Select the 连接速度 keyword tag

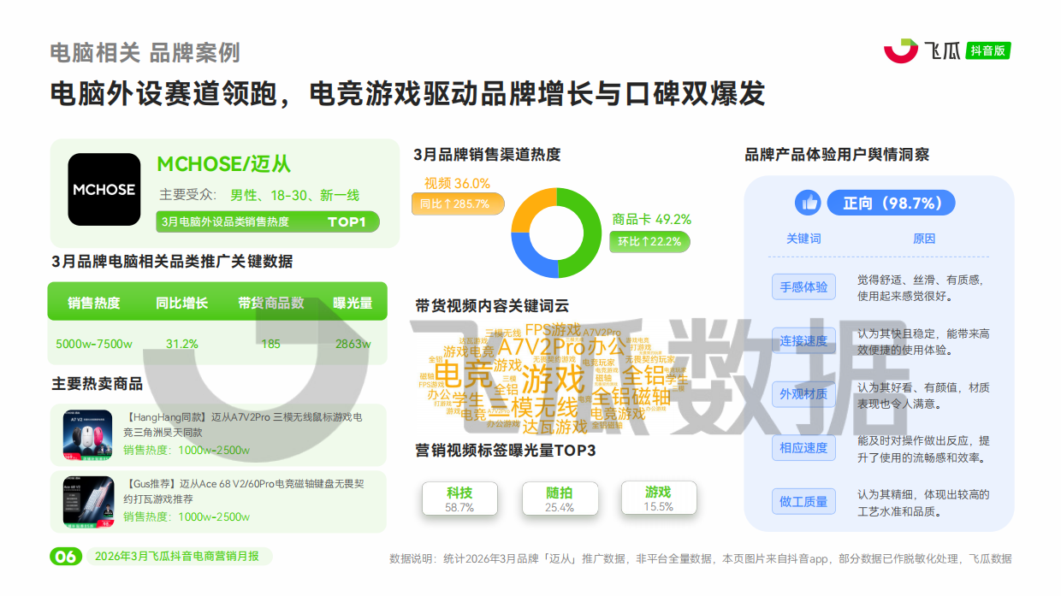[x=803, y=341]
